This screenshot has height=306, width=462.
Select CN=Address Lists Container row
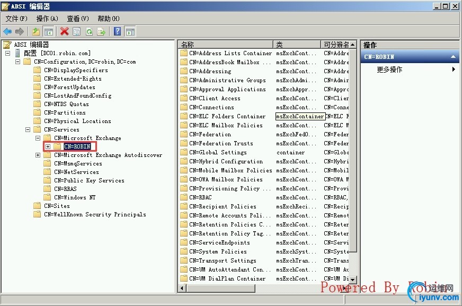[x=264, y=53]
